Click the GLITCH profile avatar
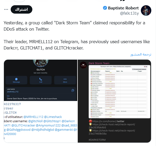Screen dimensions: 156x146 [x=41, y=63]
